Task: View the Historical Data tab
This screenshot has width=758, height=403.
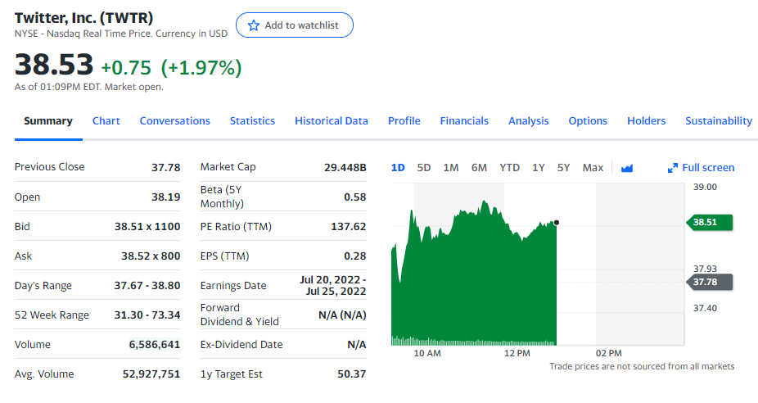Action: [332, 121]
